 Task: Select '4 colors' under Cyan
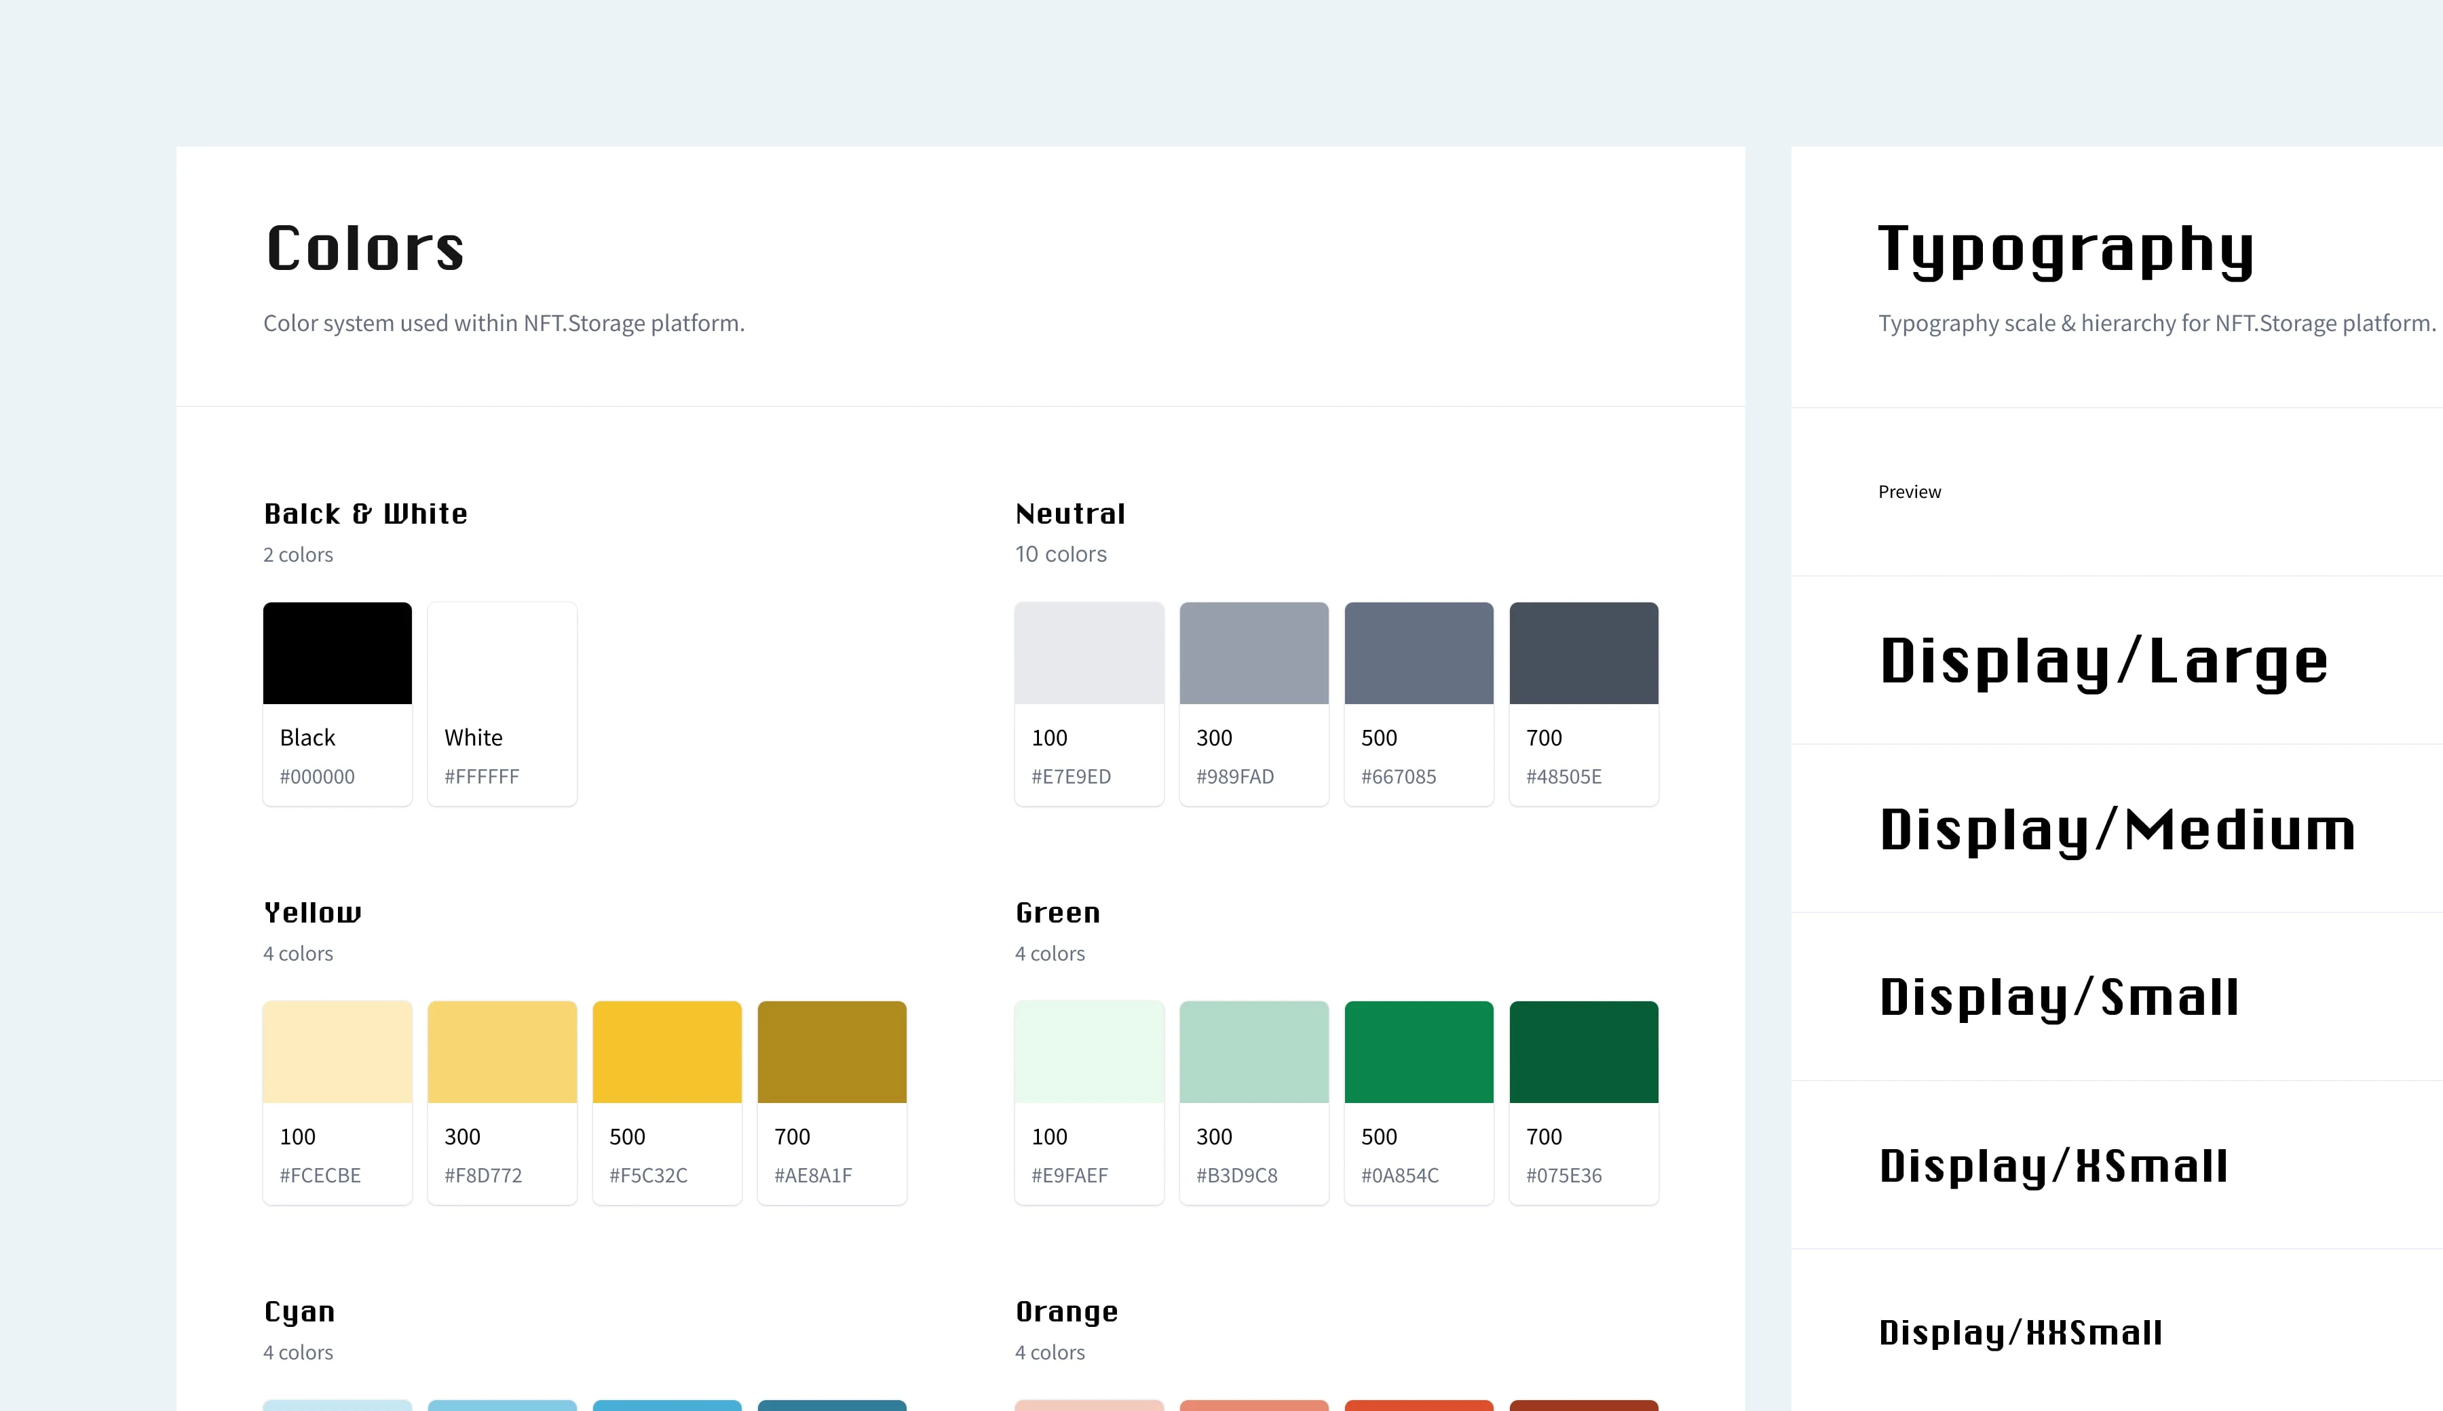click(x=298, y=1353)
